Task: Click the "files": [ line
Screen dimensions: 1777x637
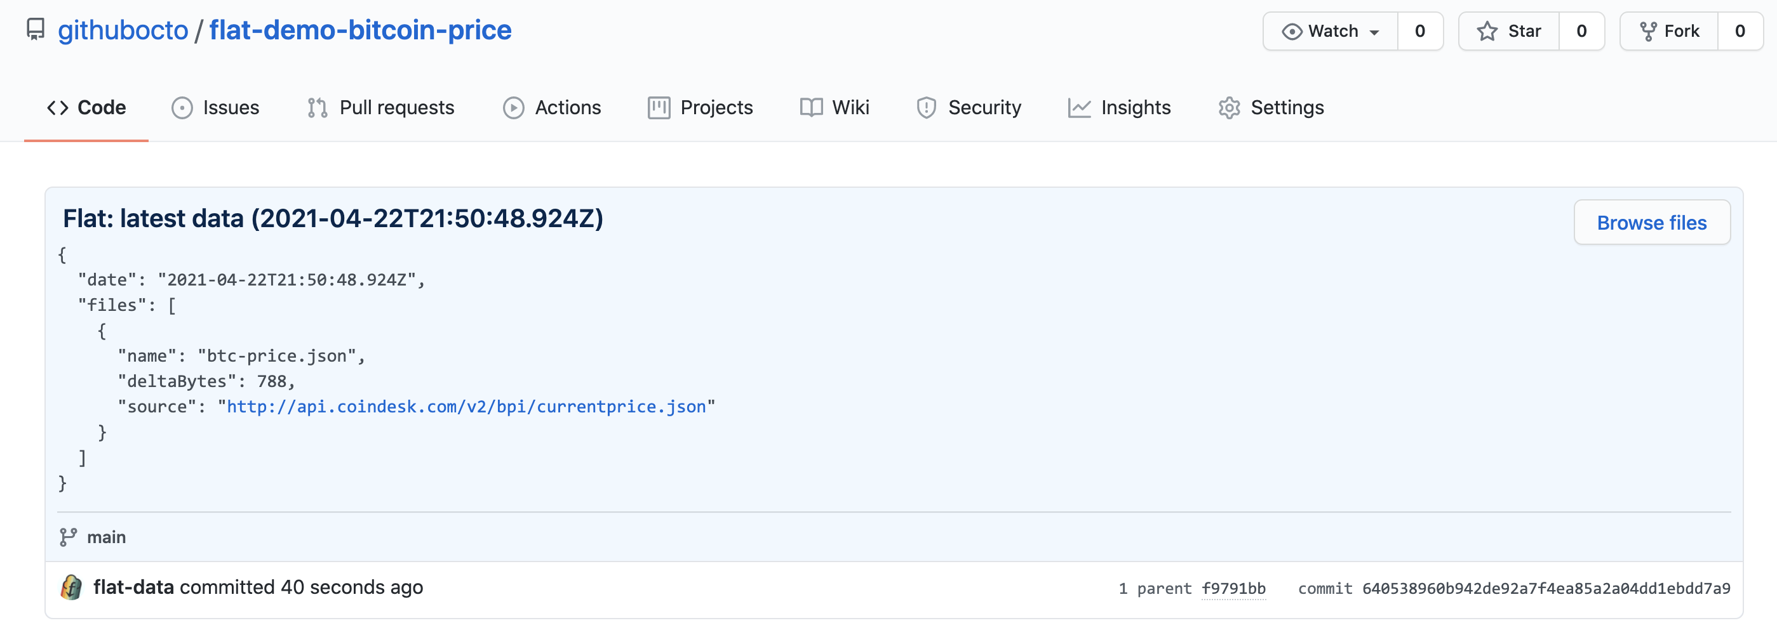Action: 127,305
